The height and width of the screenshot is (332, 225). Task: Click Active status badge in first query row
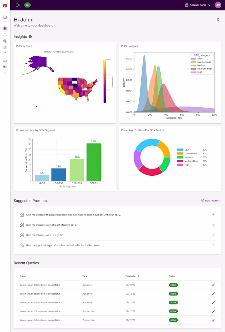[x=173, y=285]
